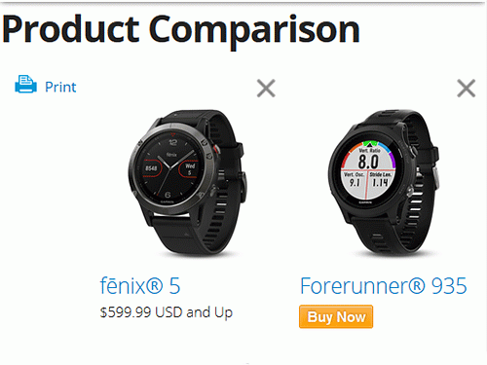This screenshot has width=487, height=365.
Task: Click the 8.0 Vert. Ratio reading
Action: [368, 160]
